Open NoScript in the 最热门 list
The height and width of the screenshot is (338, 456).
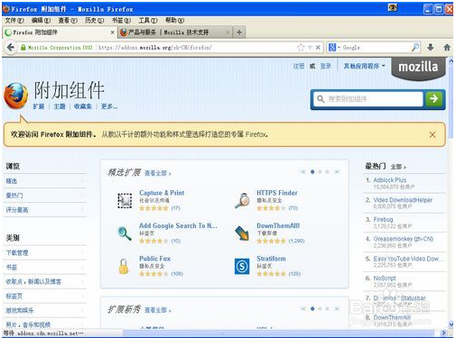385,279
